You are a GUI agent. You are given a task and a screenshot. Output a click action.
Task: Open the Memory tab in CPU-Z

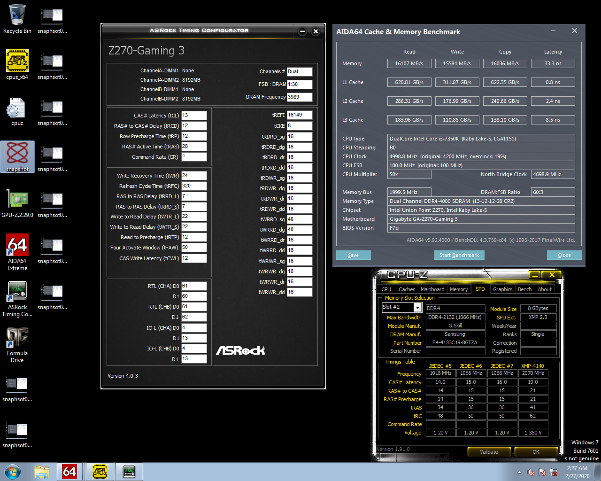click(459, 289)
